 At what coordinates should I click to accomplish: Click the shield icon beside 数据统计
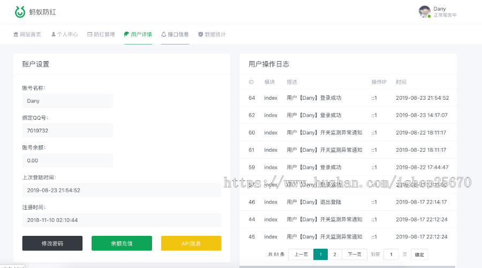tap(200, 34)
